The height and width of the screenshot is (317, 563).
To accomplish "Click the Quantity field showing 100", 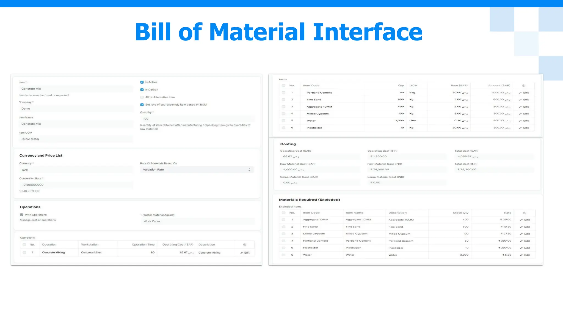I will (x=197, y=119).
